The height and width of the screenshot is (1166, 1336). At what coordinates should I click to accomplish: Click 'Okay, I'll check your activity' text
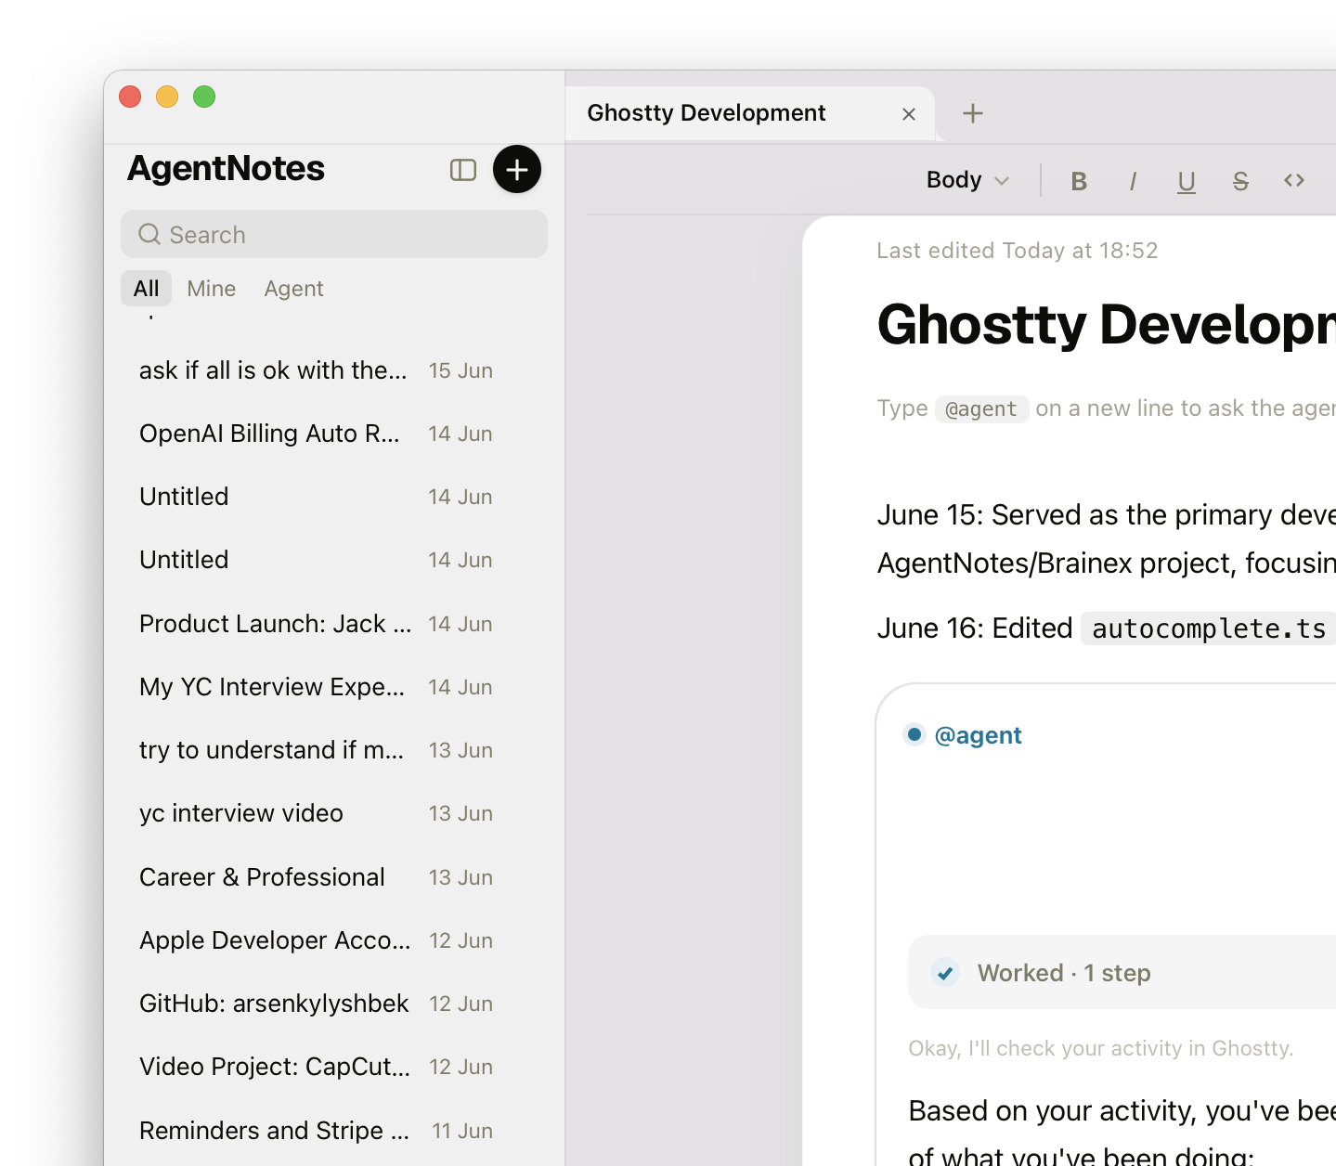(1100, 1048)
